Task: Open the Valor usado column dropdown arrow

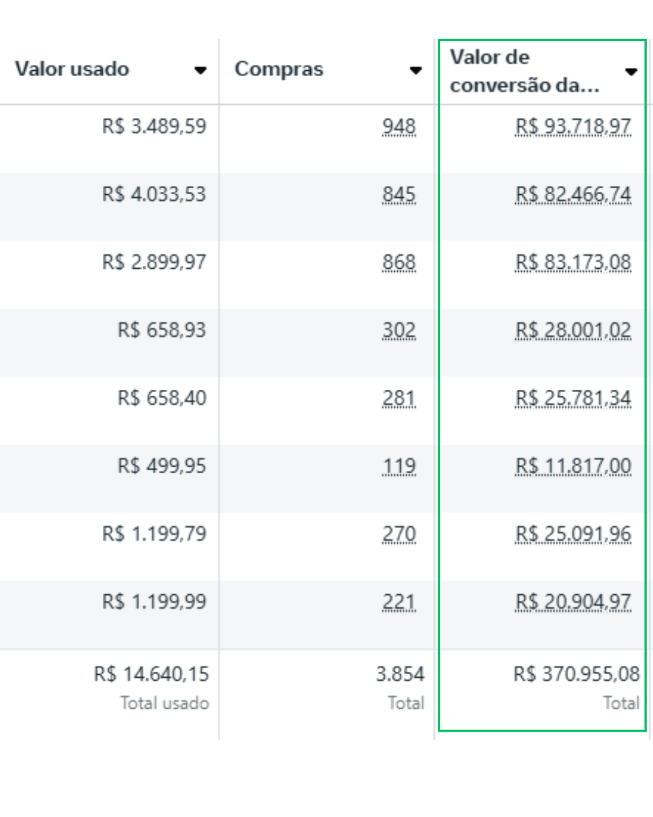Action: [x=200, y=70]
